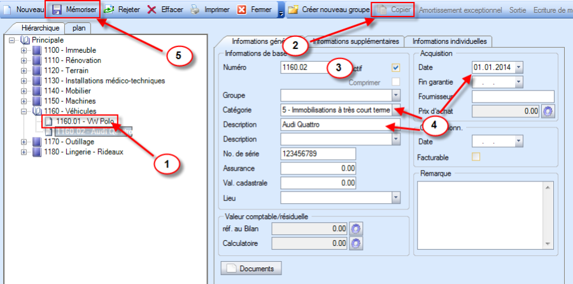This screenshot has height=284, width=573.
Task: Click the Créer nouveau groupe folder icon
Action: [293, 10]
